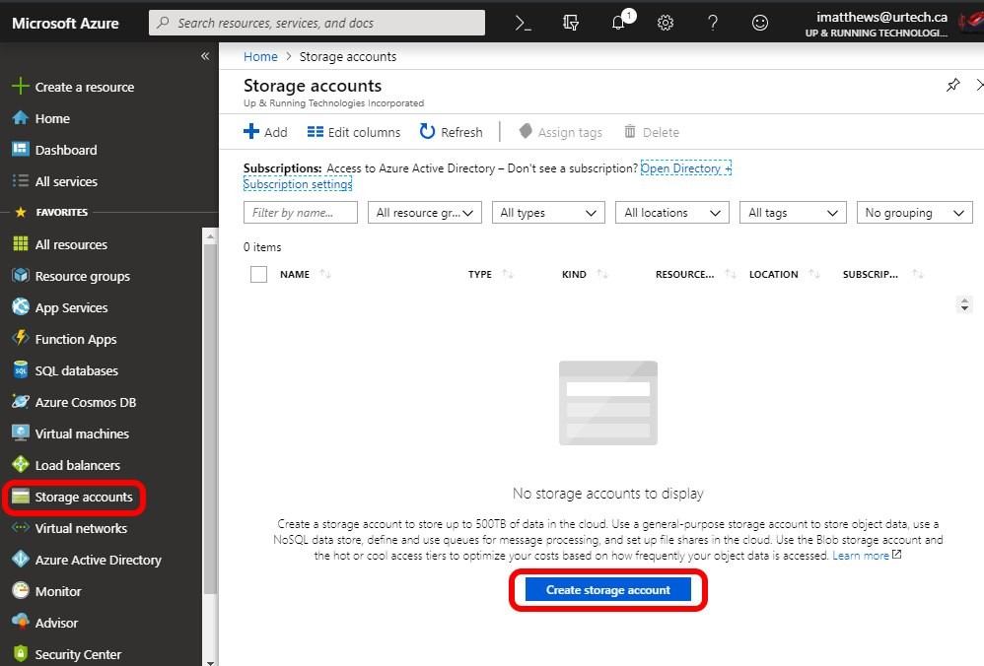Image resolution: width=984 pixels, height=666 pixels.
Task: Click the Filter by name field
Action: (300, 213)
